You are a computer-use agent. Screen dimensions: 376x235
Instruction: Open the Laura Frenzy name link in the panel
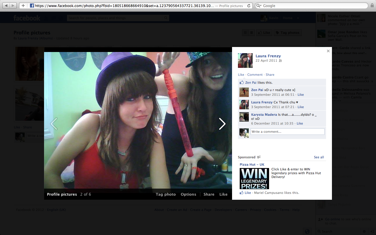pyautogui.click(x=268, y=56)
